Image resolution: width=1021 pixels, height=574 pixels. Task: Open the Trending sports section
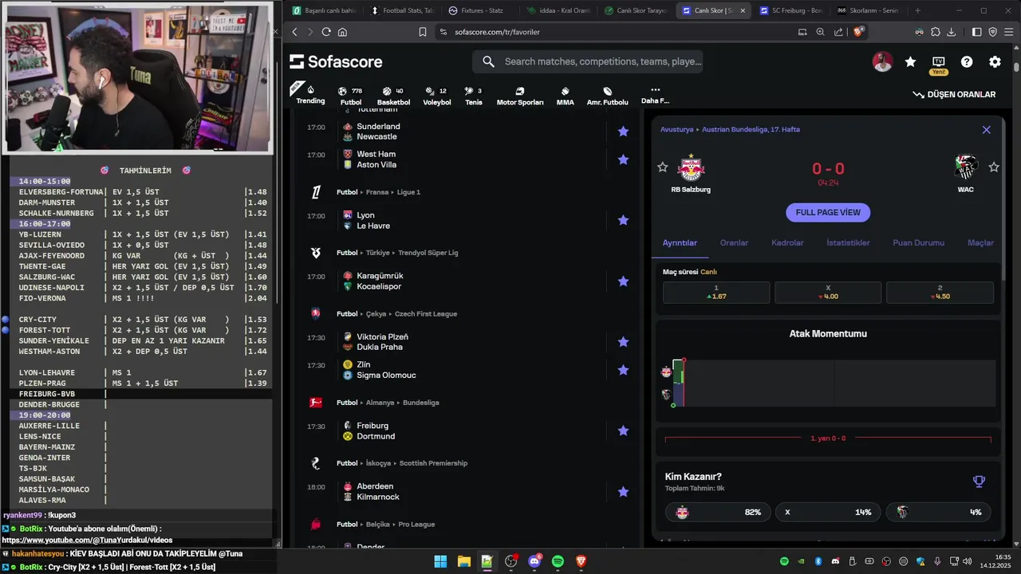coord(310,95)
